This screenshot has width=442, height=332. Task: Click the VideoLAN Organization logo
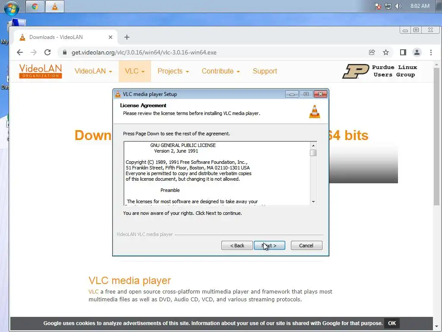click(x=41, y=71)
